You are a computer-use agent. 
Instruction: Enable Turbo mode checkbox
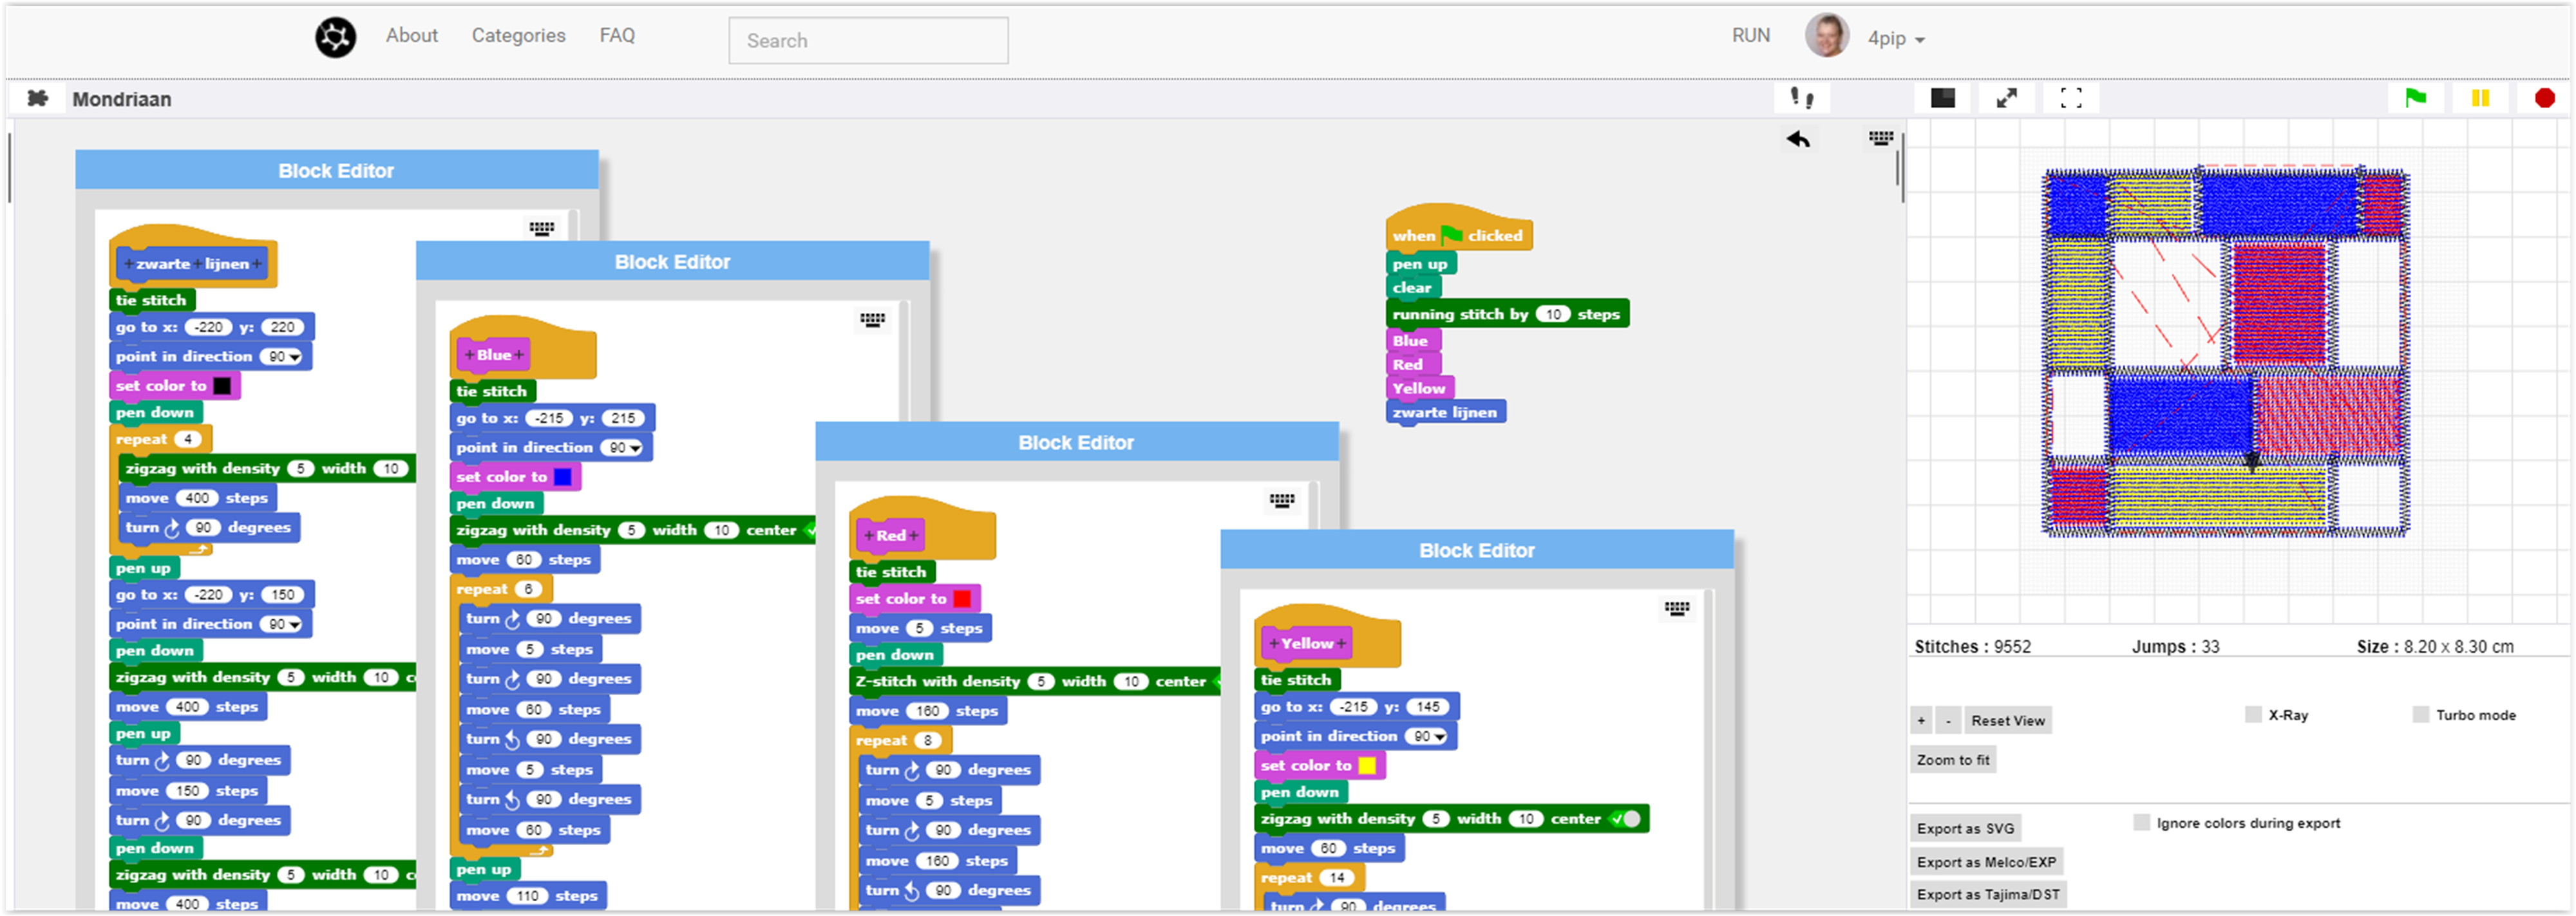tap(2421, 715)
